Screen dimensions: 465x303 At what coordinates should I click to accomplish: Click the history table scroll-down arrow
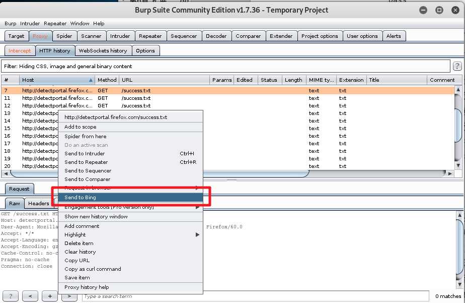click(x=458, y=165)
